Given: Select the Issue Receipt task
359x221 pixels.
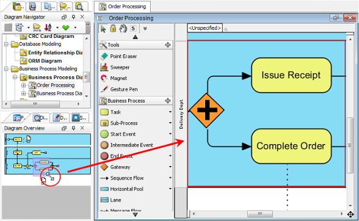Looking at the screenshot, I should coord(291,75).
